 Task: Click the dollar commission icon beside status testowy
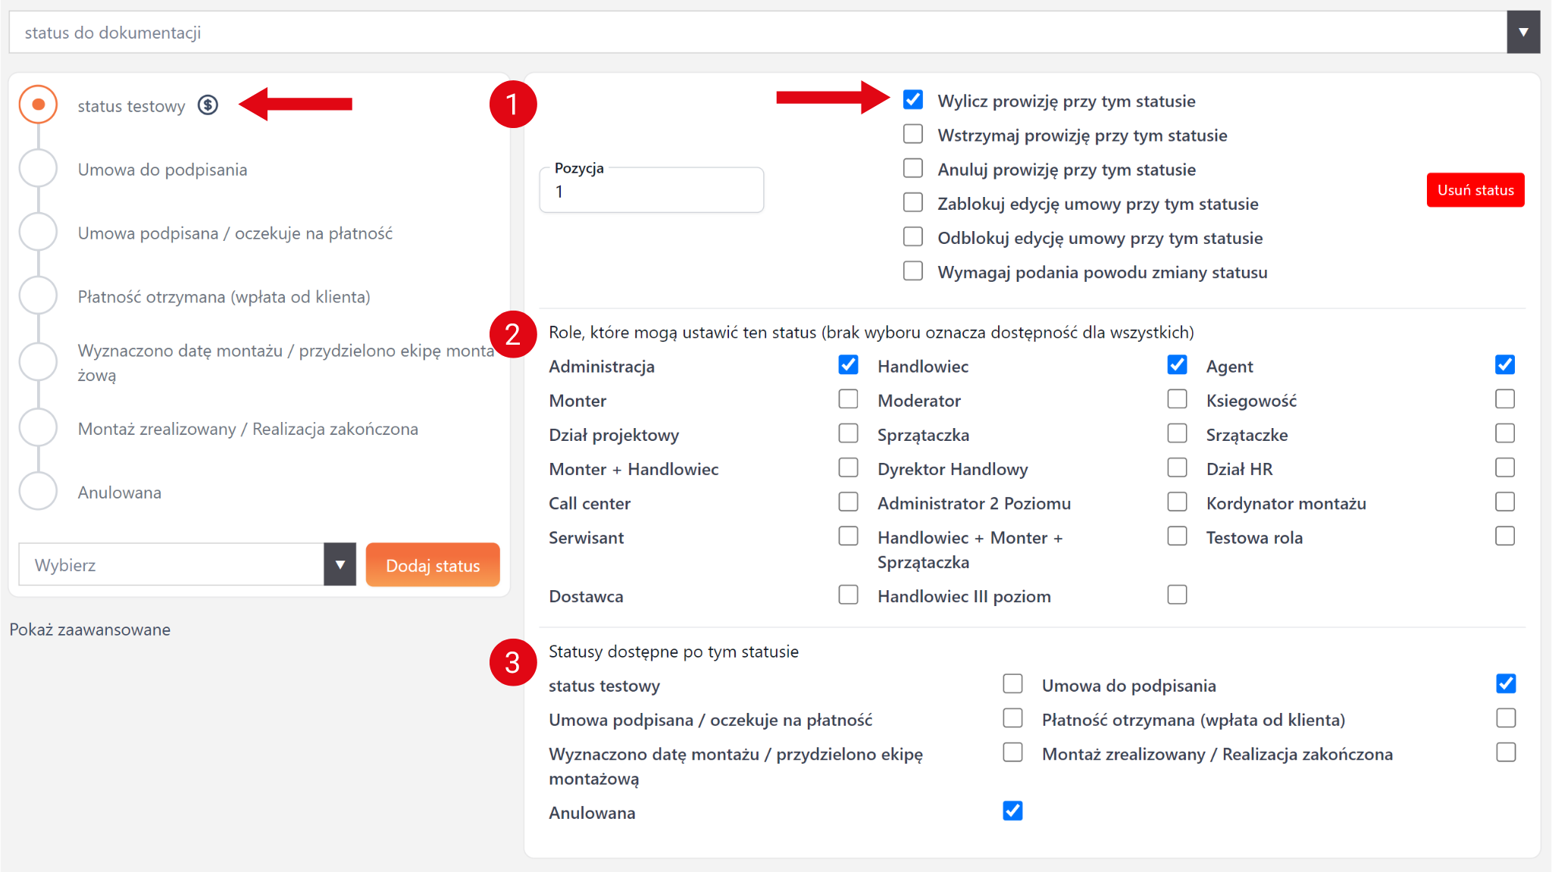[x=208, y=105]
